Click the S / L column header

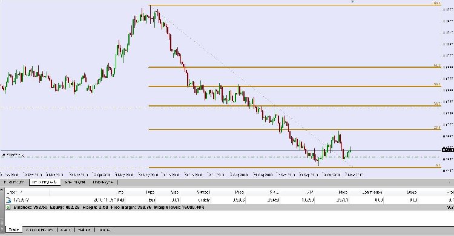tap(274, 192)
